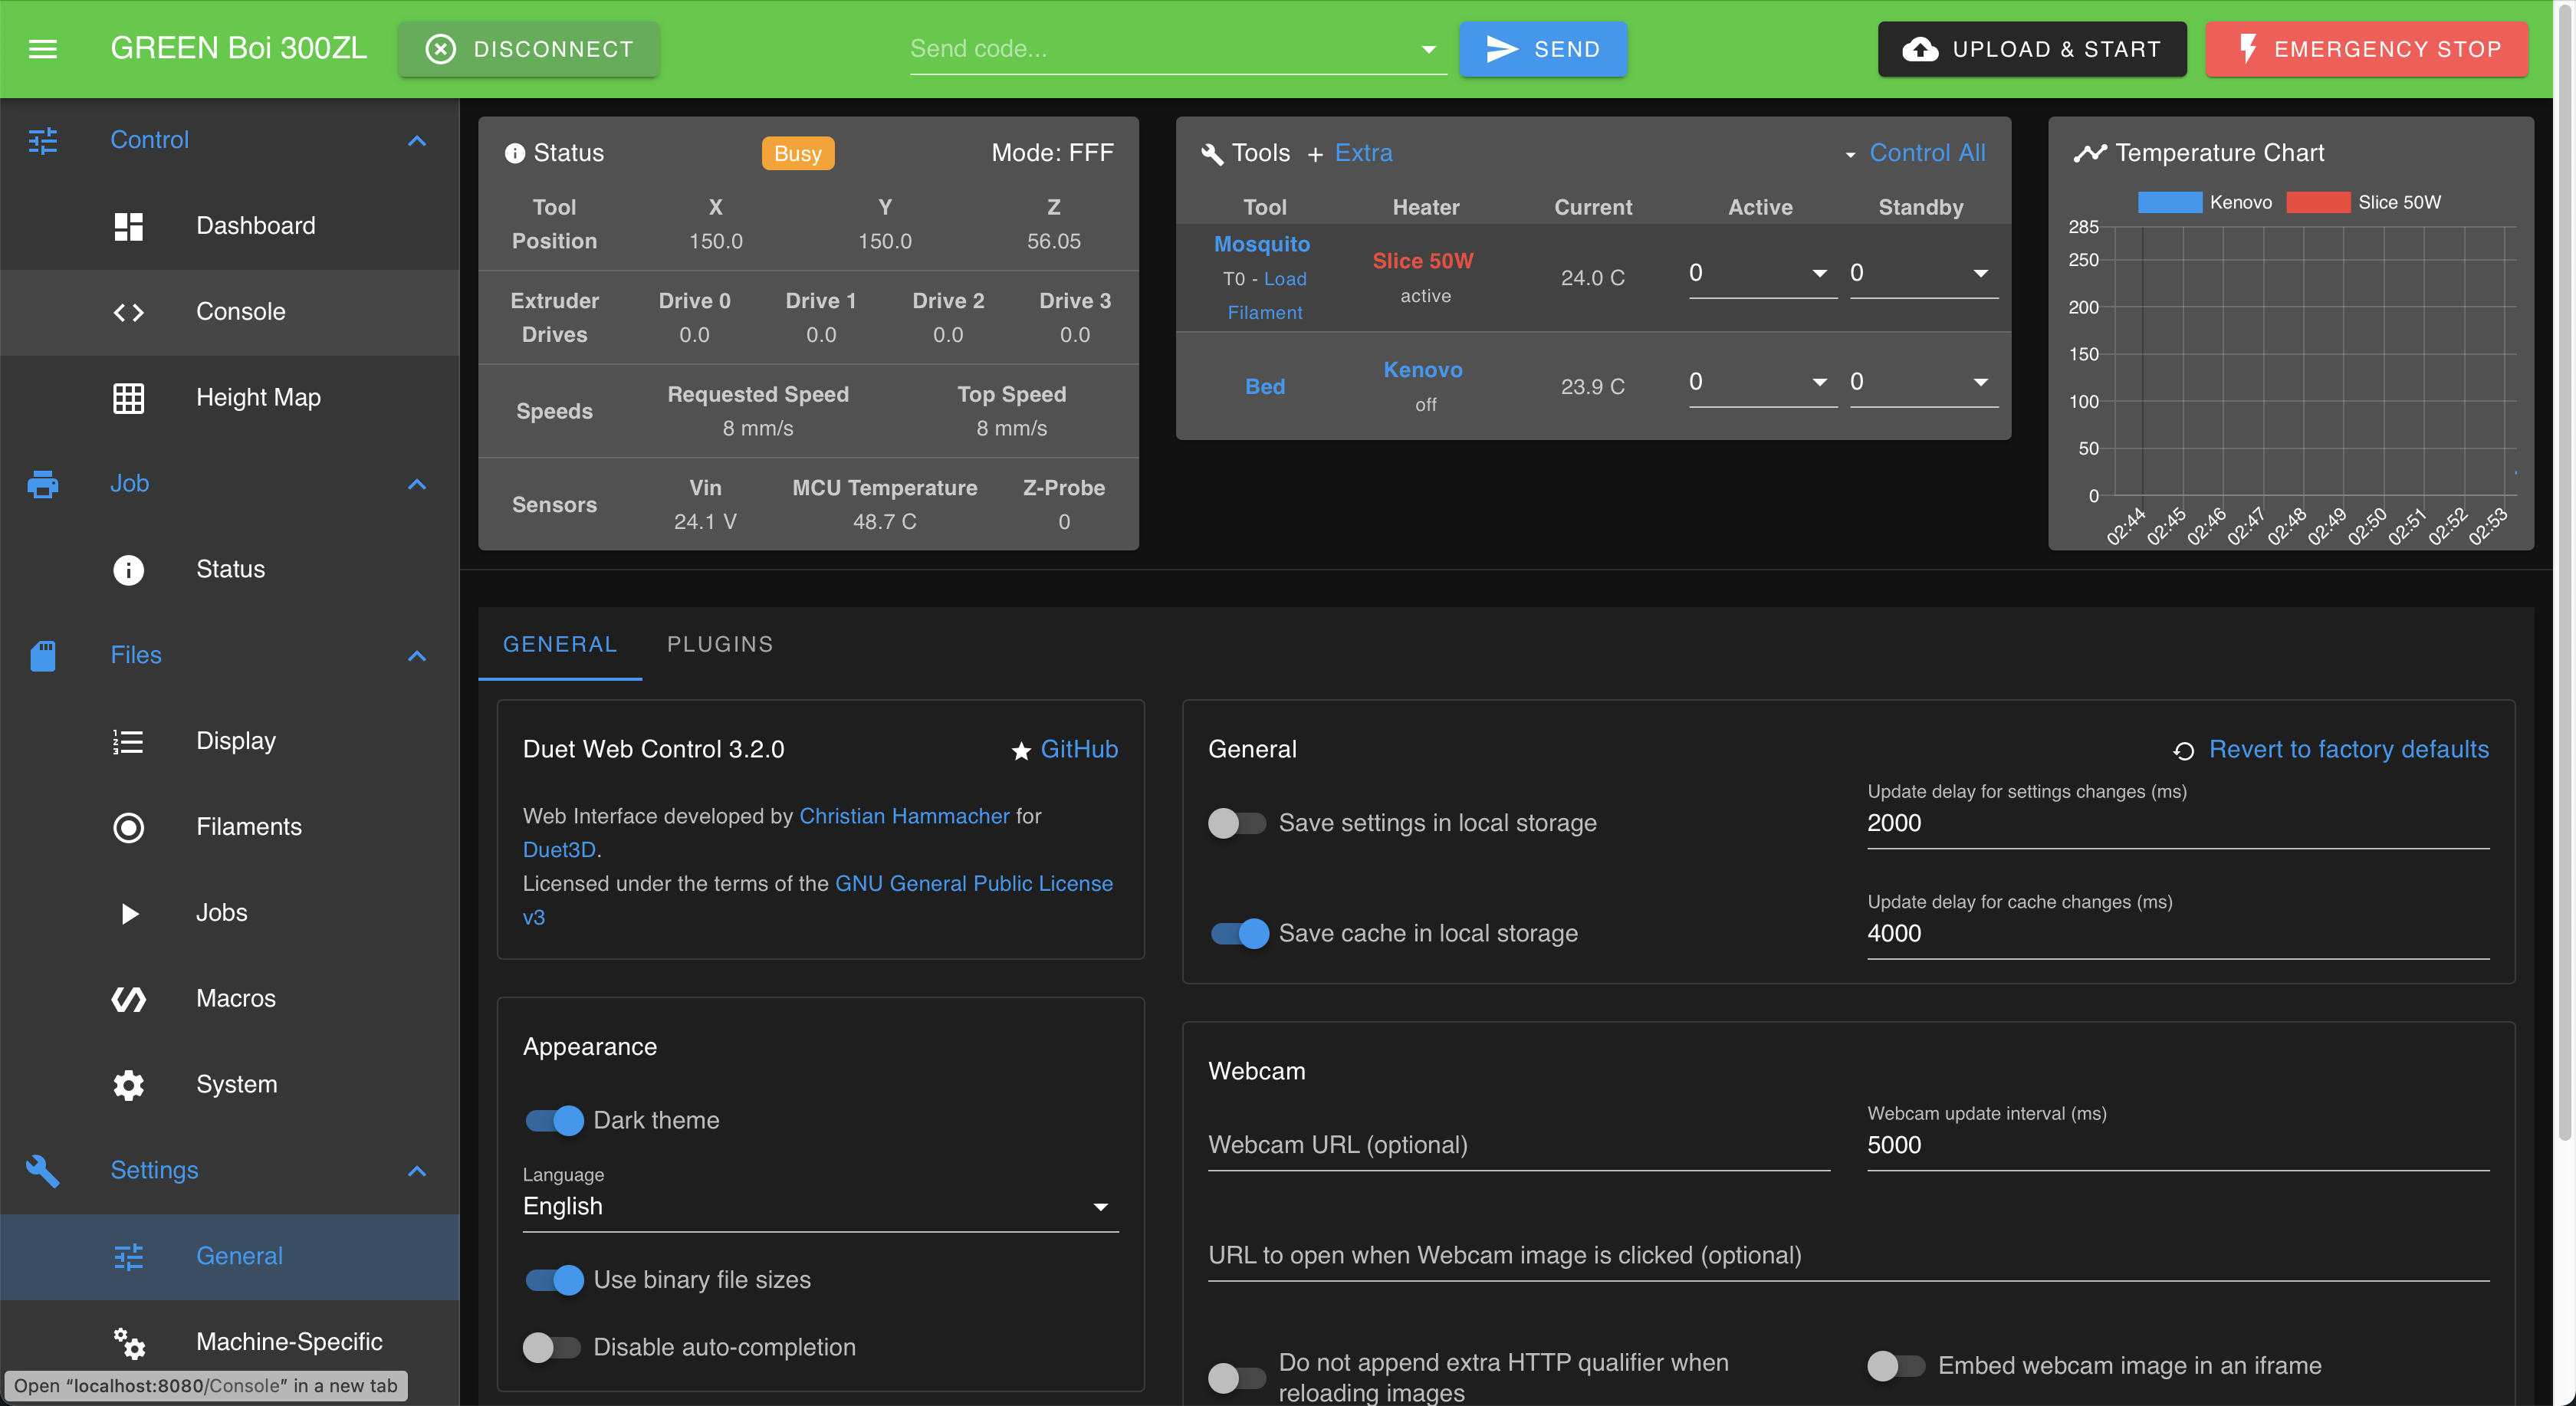
Task: Click the System gear icon
Action: [x=128, y=1085]
